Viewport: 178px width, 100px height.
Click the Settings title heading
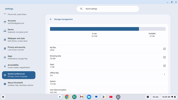tap(9, 9)
